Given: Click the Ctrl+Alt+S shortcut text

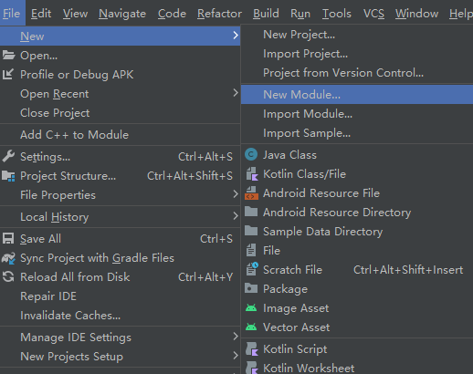Looking at the screenshot, I should click(205, 157).
